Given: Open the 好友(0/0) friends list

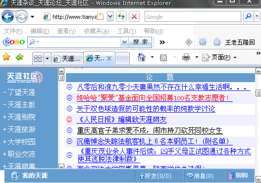Looking at the screenshot, I should pos(156,176).
